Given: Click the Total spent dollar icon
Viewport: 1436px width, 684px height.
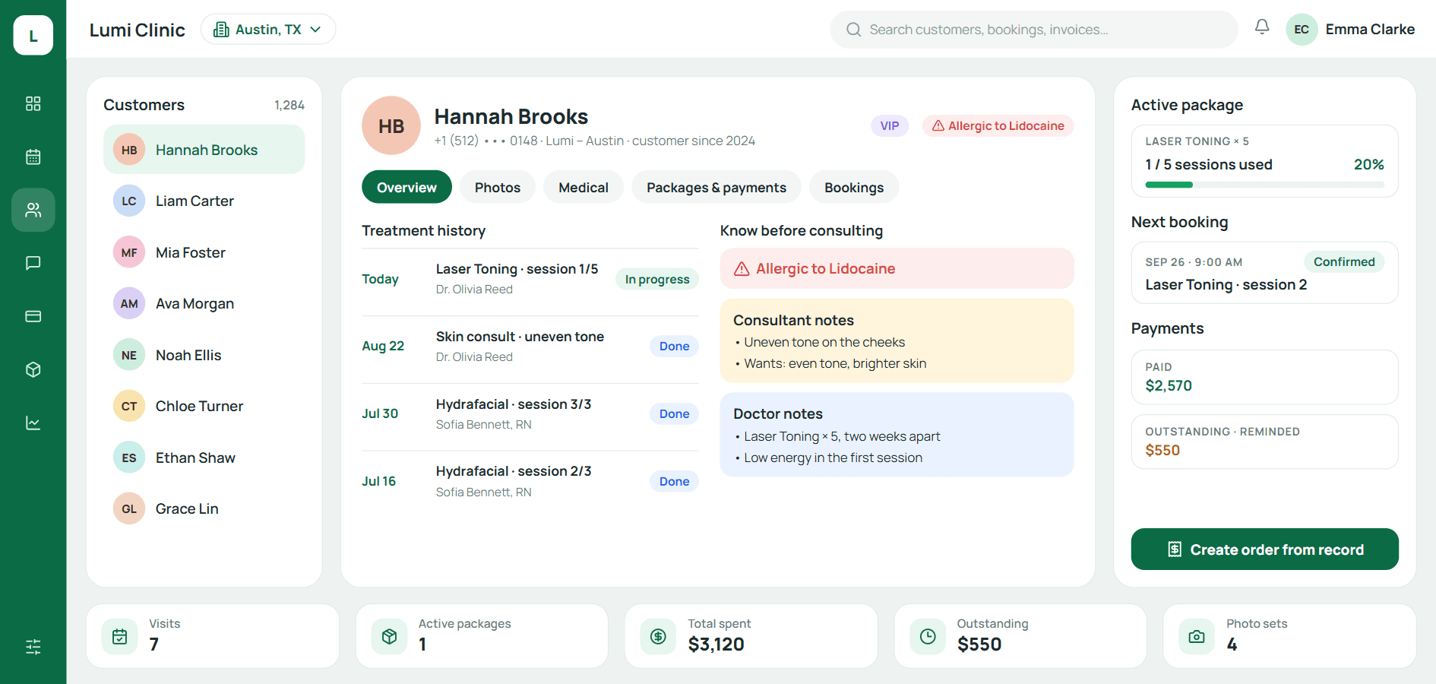Looking at the screenshot, I should coord(658,636).
